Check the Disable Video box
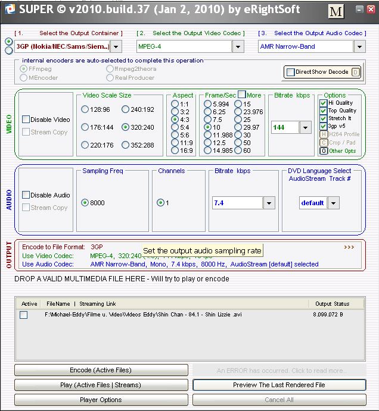 point(26,120)
